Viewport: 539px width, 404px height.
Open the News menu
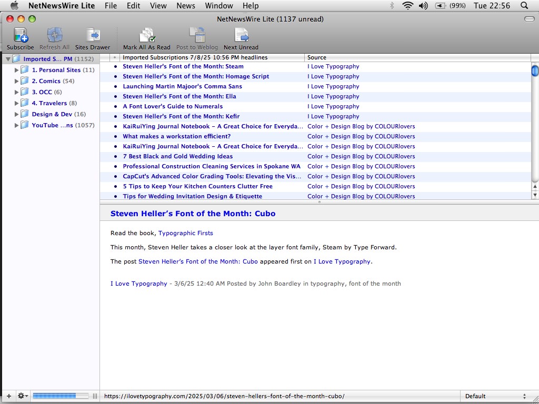[x=186, y=5]
